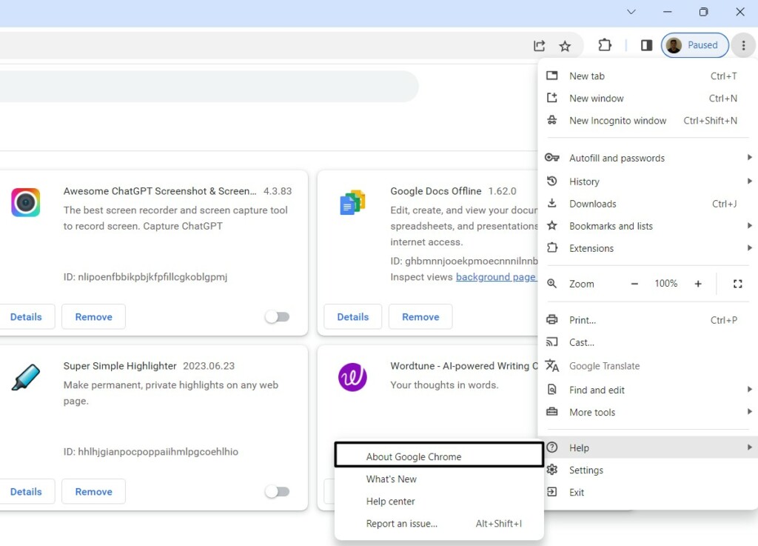Enable the Awesome ChatGPT Screenshot extension toggle
Viewport: 758px width, 546px height.
click(x=277, y=317)
